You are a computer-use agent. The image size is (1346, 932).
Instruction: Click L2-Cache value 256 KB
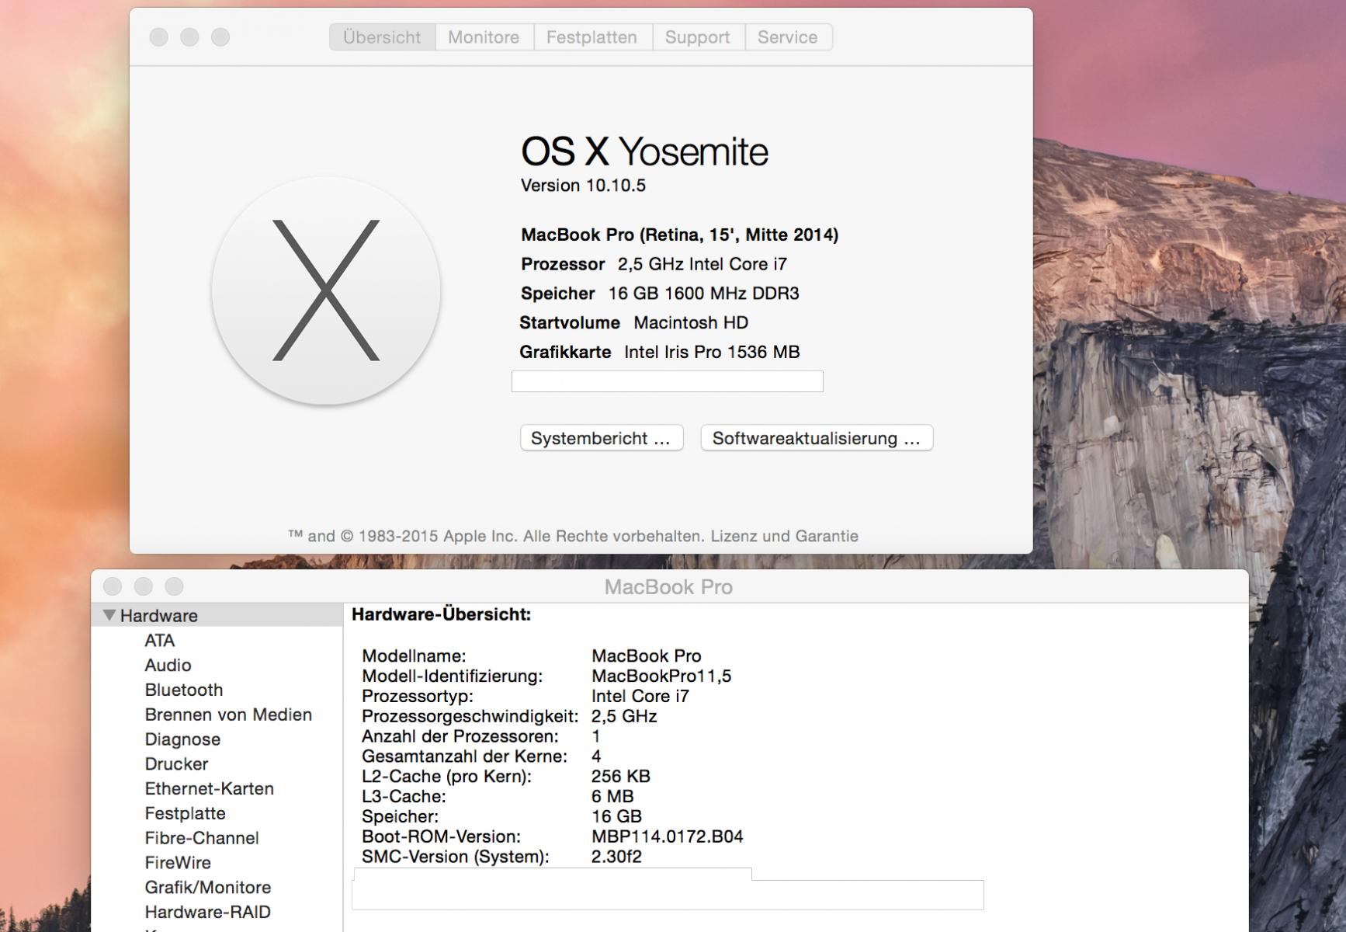(x=621, y=777)
